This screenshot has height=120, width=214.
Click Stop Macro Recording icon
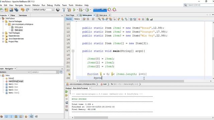tap(143, 19)
